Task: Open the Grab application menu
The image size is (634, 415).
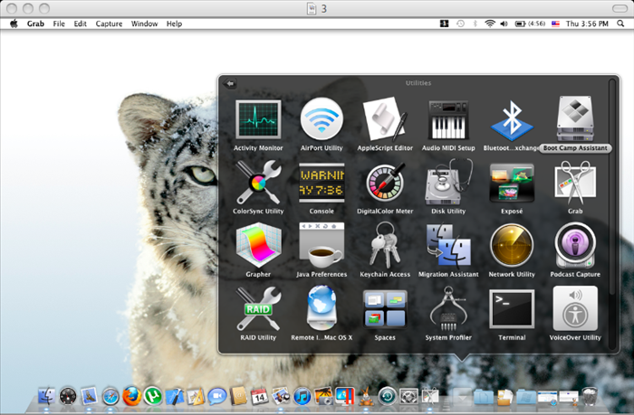Action: coord(35,24)
